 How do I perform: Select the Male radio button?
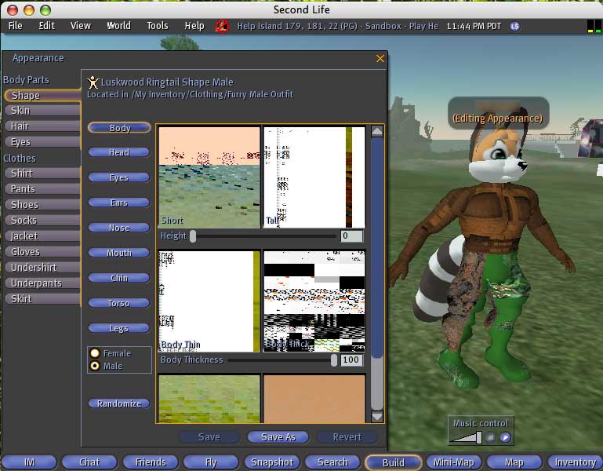pos(95,366)
